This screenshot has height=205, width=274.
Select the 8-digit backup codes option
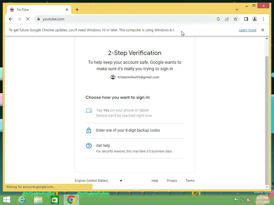tap(135, 130)
